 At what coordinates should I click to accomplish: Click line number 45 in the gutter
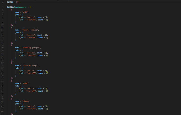coord(2,114)
